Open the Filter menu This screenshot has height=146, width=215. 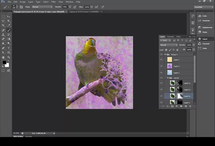point(53,2)
